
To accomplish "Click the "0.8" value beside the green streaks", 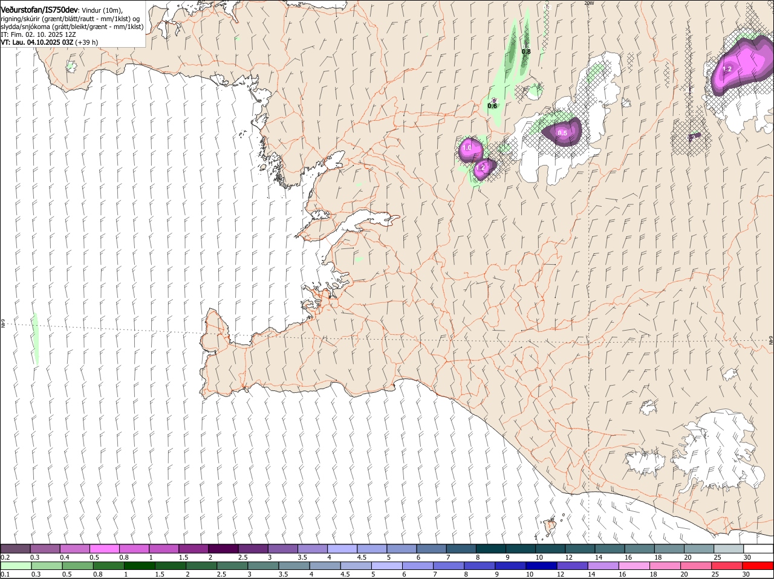I will 526,51.
